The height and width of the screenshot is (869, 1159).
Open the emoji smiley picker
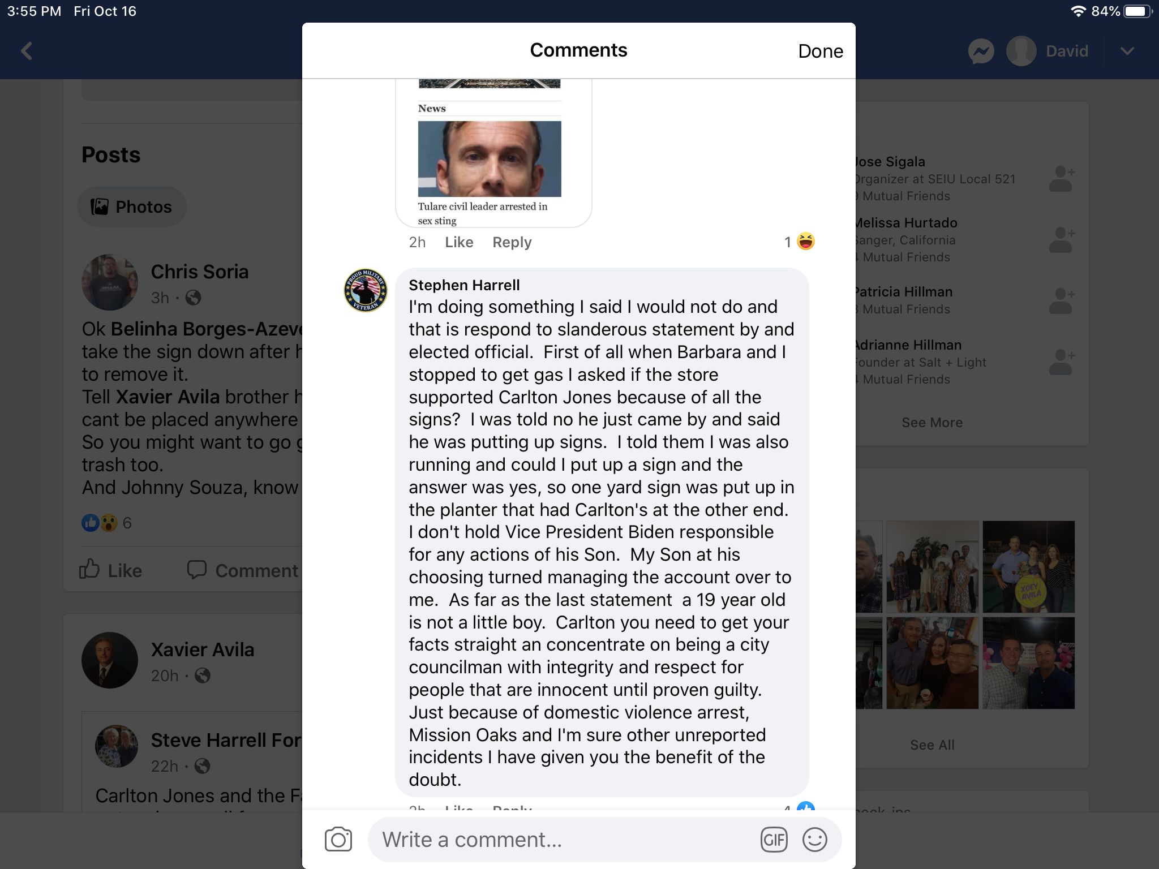(x=815, y=840)
